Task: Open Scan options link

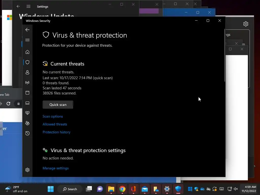Action: [x=53, y=116]
